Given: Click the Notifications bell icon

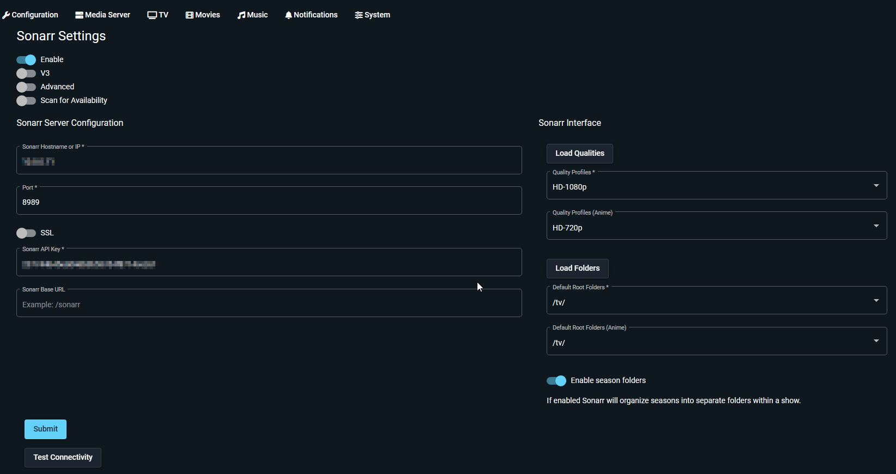Looking at the screenshot, I should pos(288,15).
